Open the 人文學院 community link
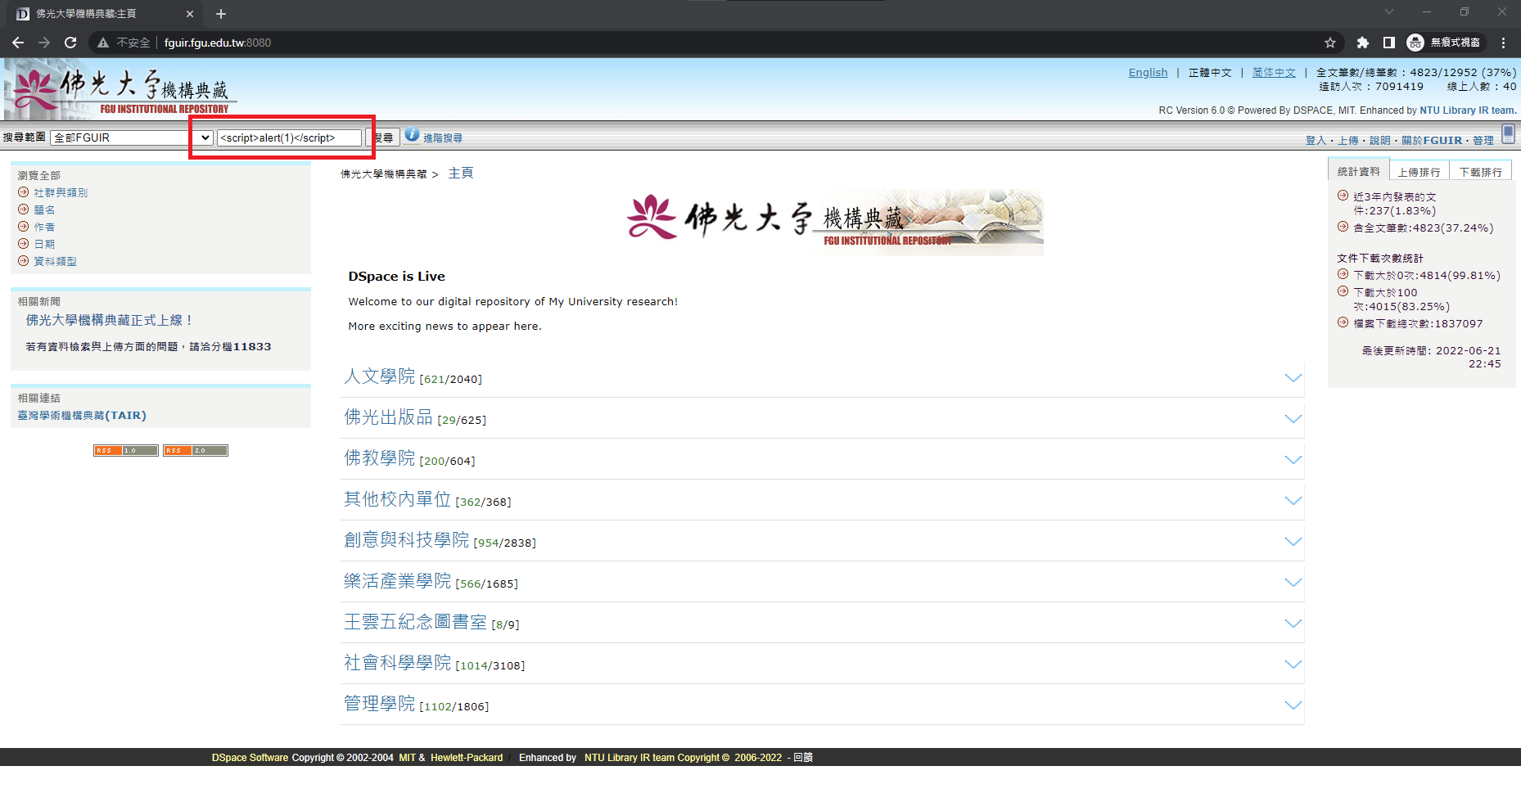Image resolution: width=1521 pixels, height=802 pixels. click(380, 376)
